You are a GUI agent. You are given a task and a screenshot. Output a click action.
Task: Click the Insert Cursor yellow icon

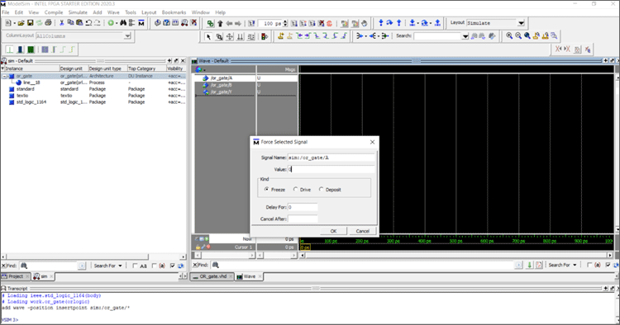280,36
